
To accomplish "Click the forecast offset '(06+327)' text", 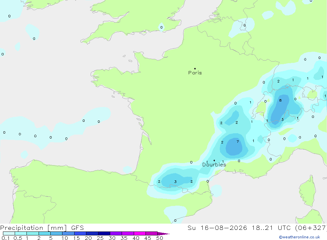I will (x=311, y=228).
